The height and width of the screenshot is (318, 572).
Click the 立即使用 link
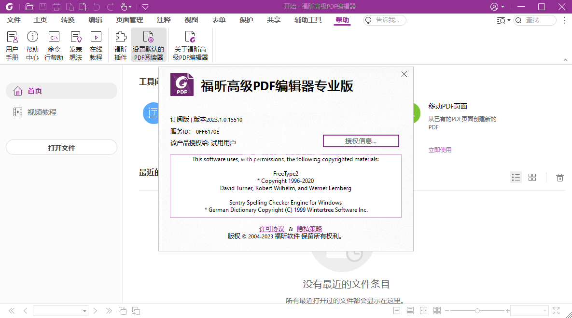440,150
